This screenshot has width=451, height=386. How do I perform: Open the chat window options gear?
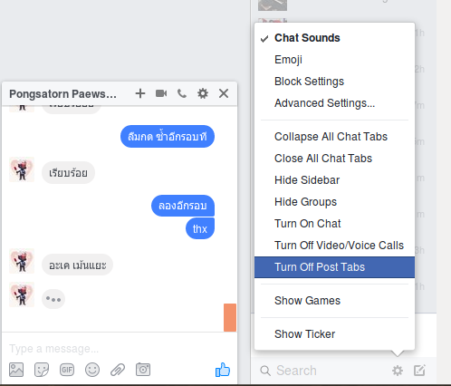(x=203, y=93)
